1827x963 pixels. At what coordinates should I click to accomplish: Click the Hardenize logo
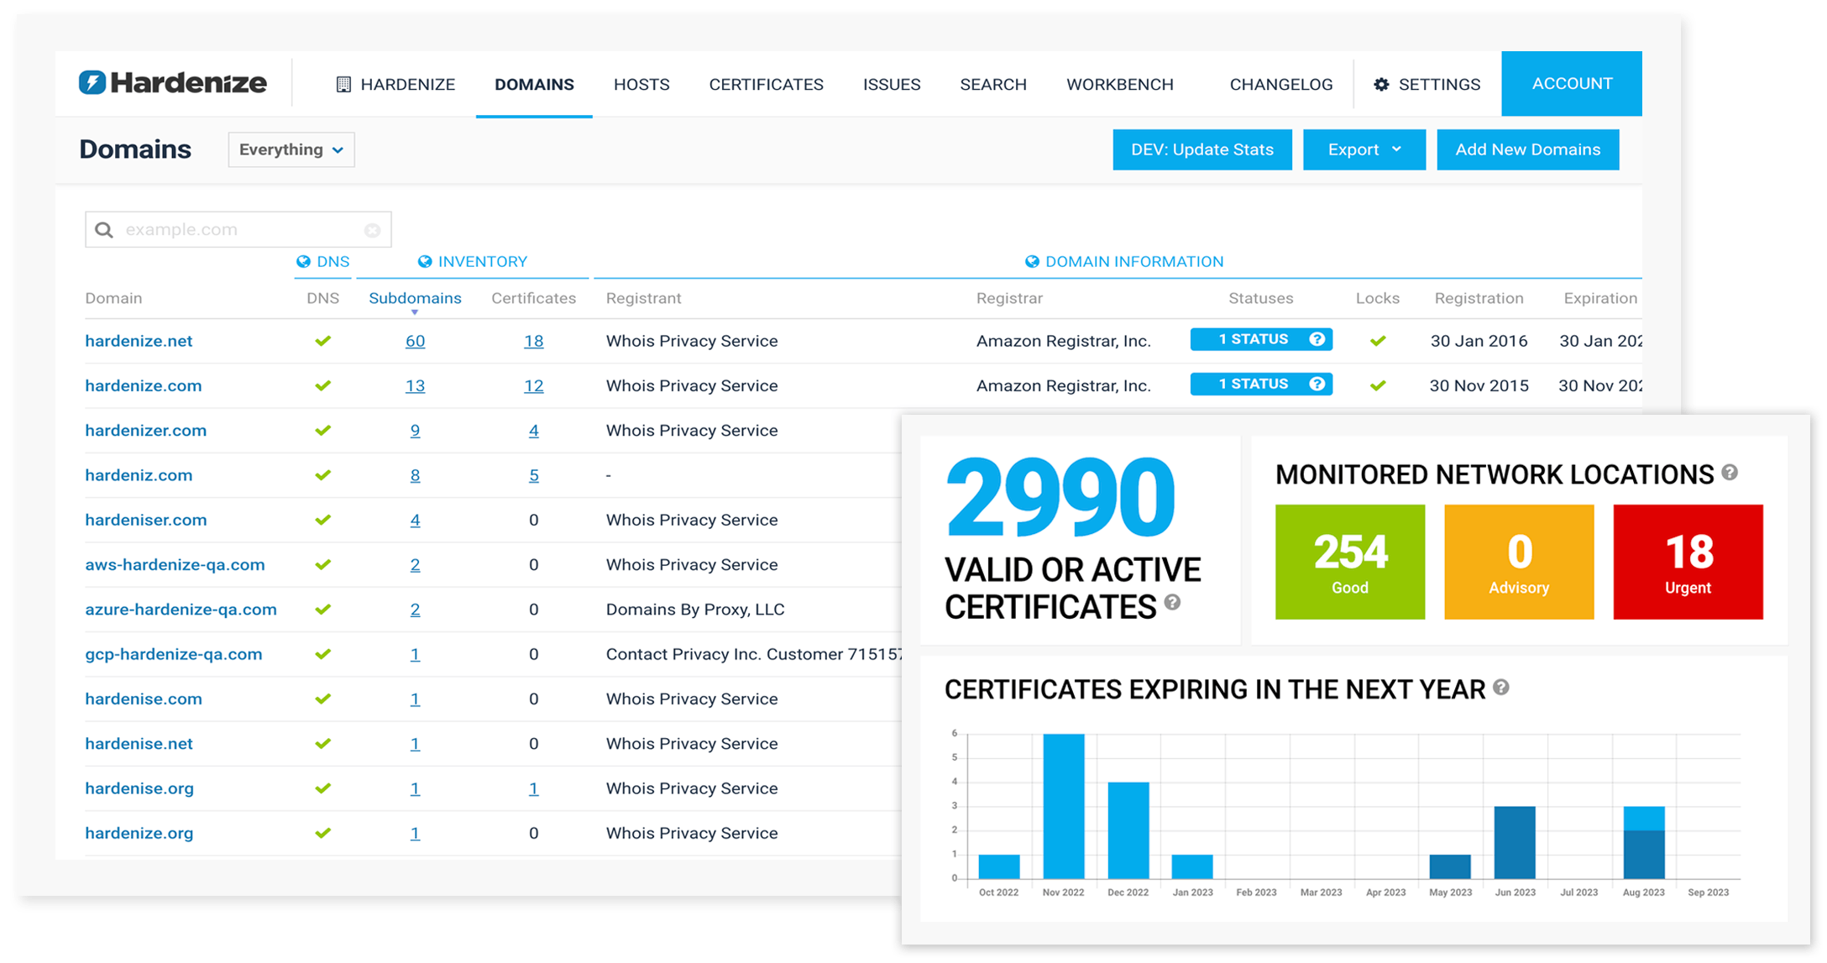[173, 82]
